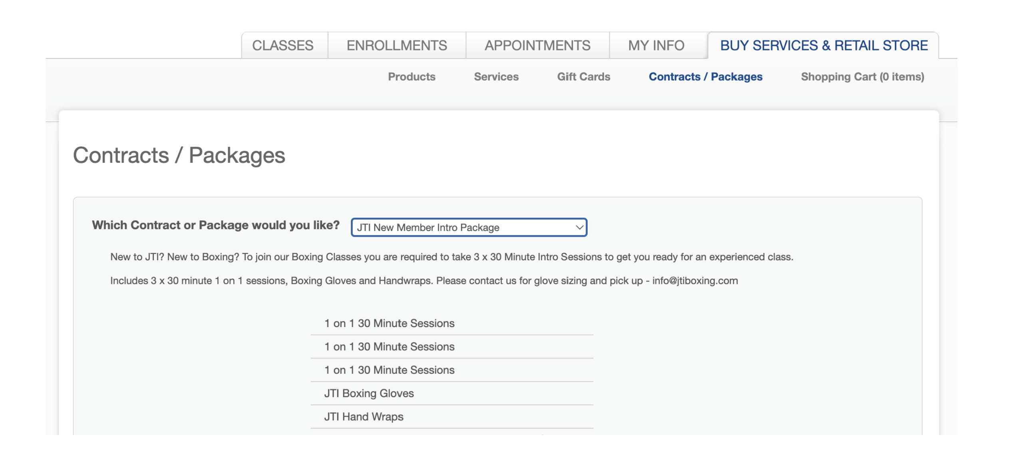The image size is (1022, 467).
Task: Select Contracts / Packages link
Action: pyautogui.click(x=706, y=76)
